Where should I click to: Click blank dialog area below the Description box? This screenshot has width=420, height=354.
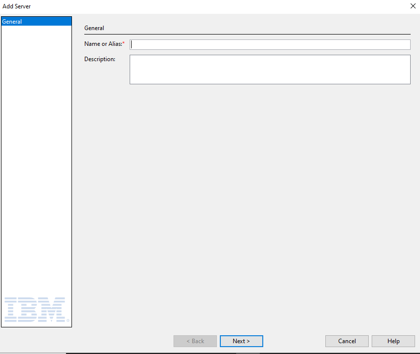click(x=246, y=197)
